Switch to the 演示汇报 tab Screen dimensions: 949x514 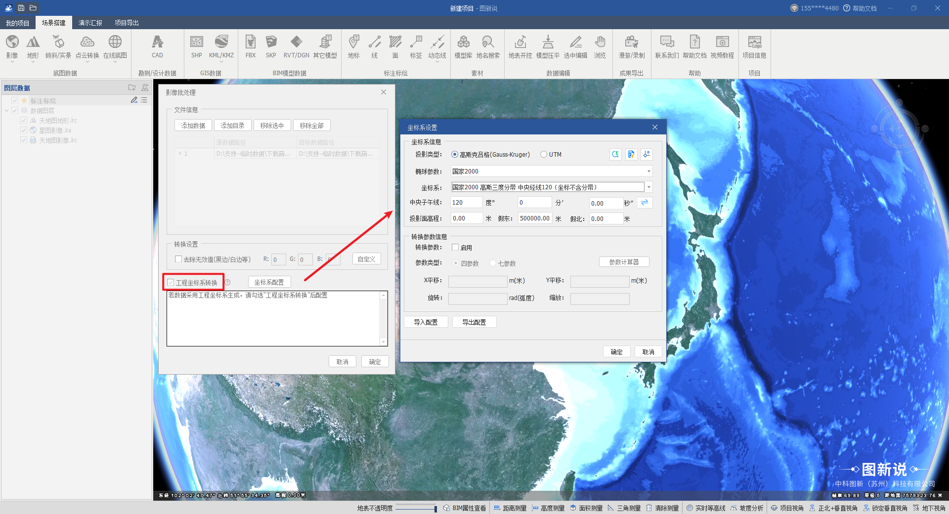(90, 23)
